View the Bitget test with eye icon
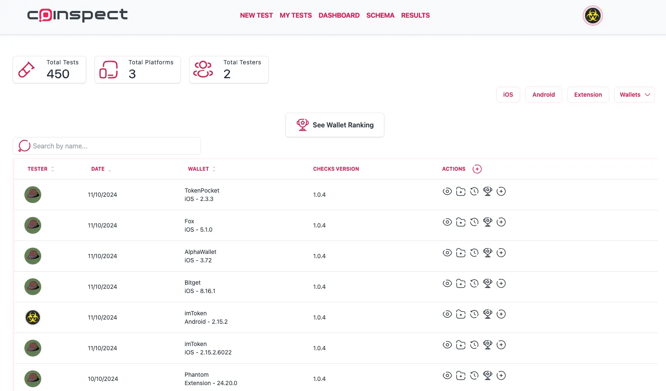Image resolution: width=666 pixels, height=391 pixels. click(x=447, y=283)
